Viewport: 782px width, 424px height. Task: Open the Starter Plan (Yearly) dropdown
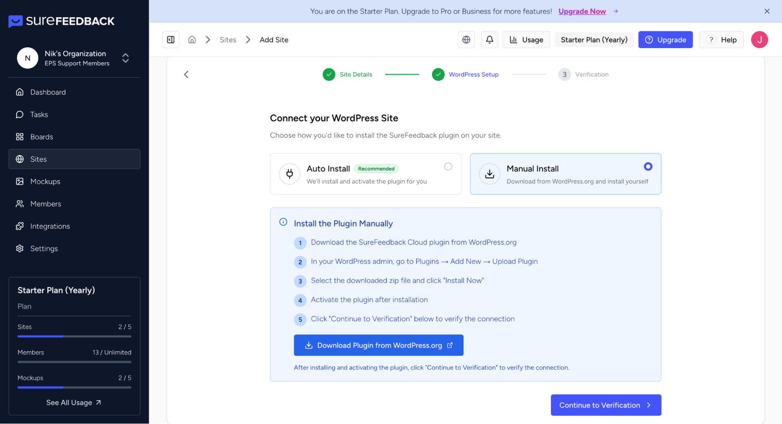593,40
